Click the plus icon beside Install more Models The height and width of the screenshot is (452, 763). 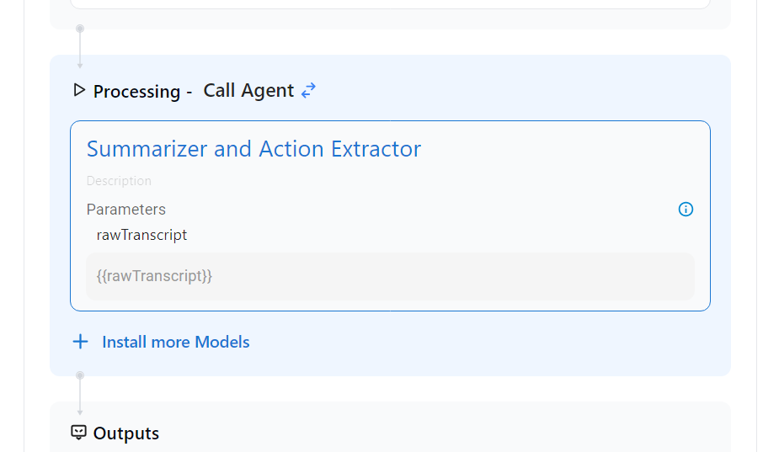click(80, 342)
